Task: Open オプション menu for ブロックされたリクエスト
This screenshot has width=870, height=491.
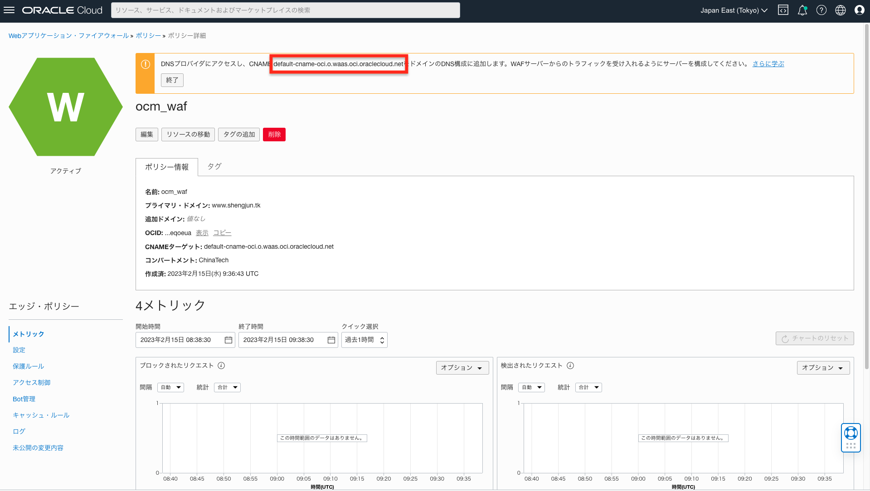Action: [x=462, y=368]
